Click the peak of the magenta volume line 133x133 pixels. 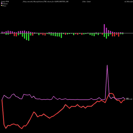click(x=107, y=65)
